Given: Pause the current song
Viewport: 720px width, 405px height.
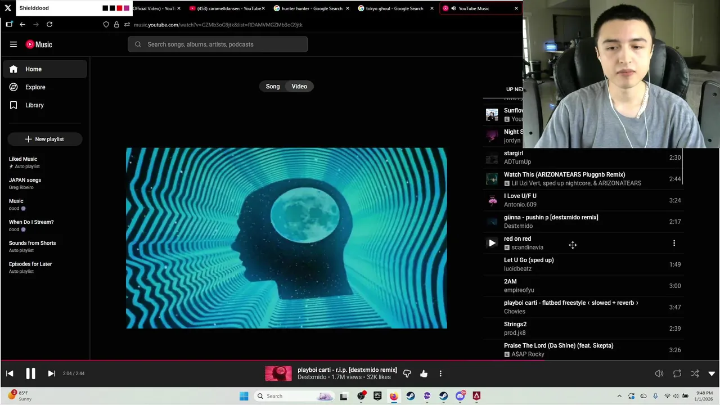Looking at the screenshot, I should (x=30, y=373).
